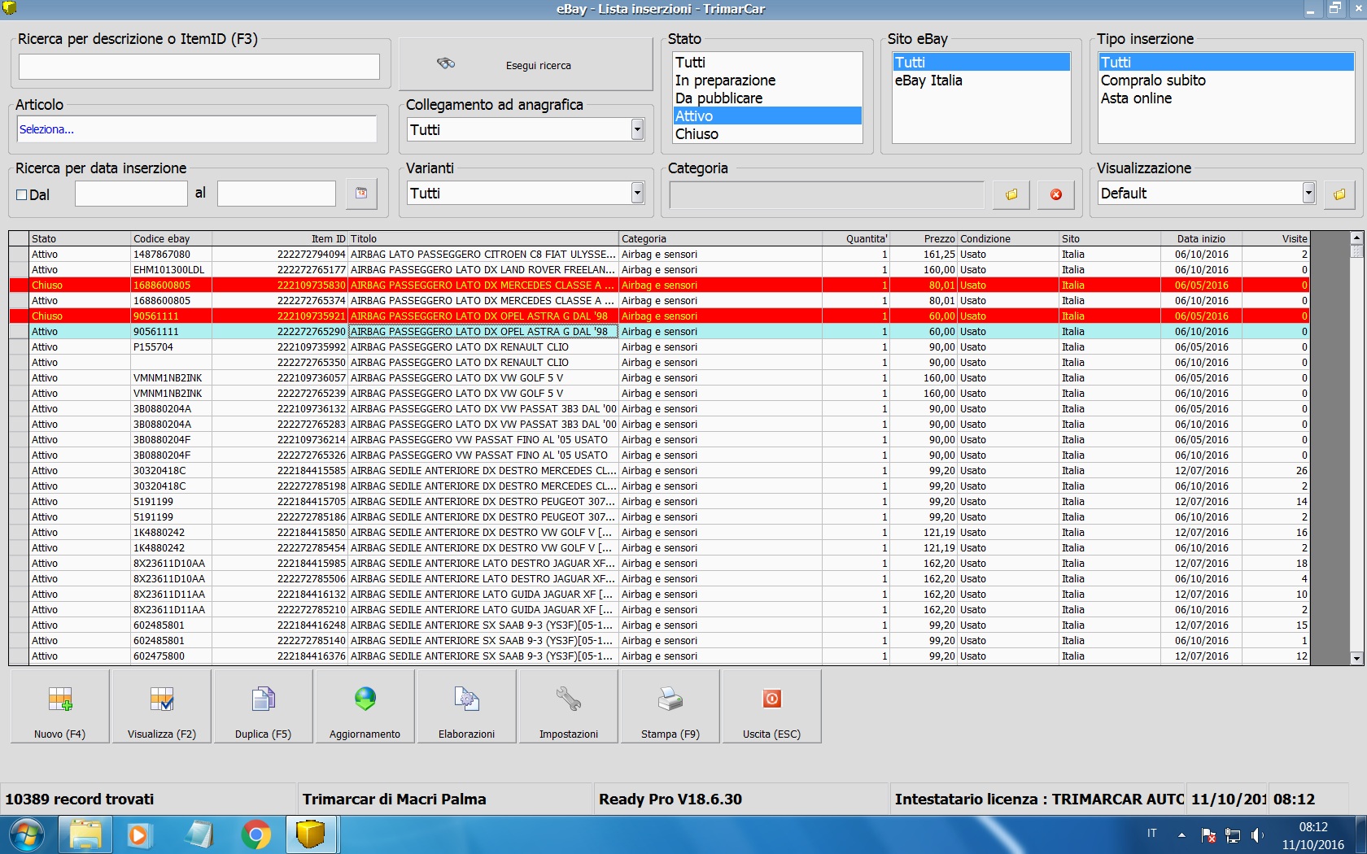Click the Ready Pro icon in the title bar
This screenshot has height=854, width=1367.
coord(10,8)
